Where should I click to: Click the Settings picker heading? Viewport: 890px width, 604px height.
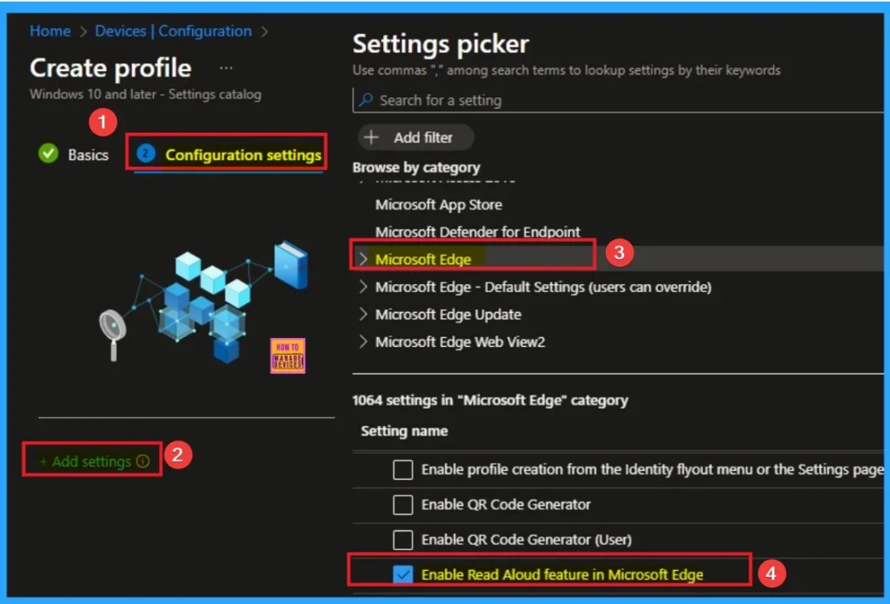(441, 43)
